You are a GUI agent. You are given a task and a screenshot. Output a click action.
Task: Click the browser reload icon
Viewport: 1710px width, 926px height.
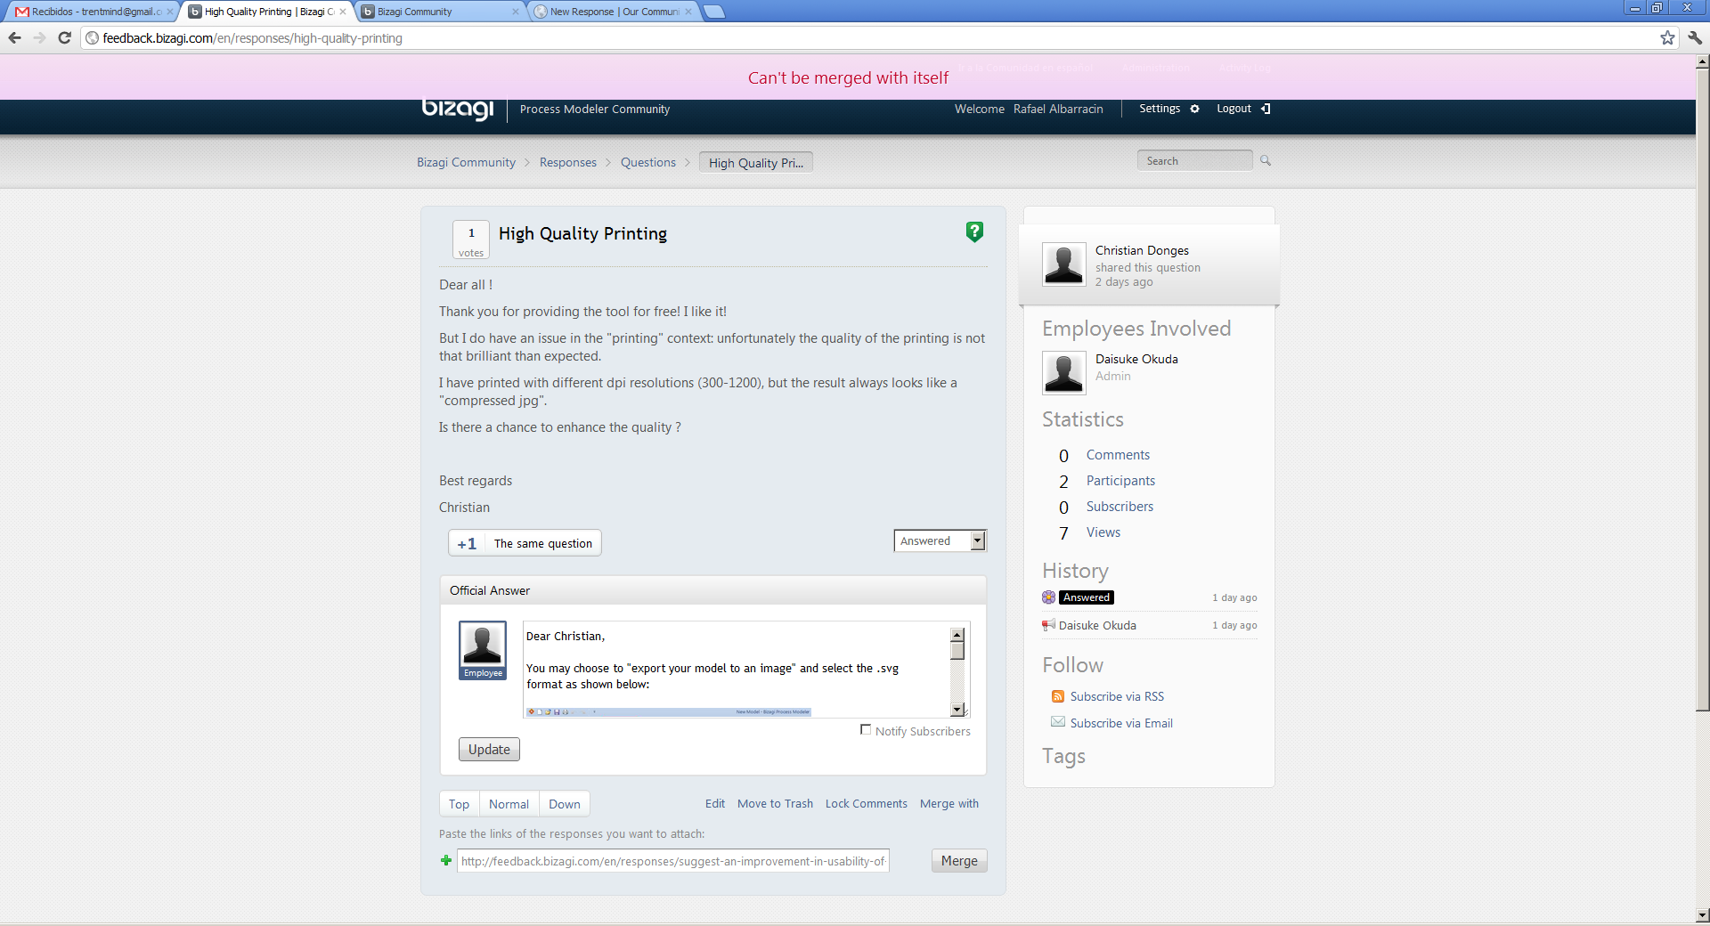click(64, 37)
